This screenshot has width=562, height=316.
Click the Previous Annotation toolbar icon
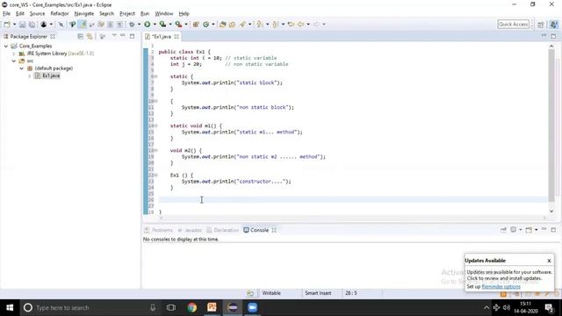pyautogui.click(x=275, y=25)
